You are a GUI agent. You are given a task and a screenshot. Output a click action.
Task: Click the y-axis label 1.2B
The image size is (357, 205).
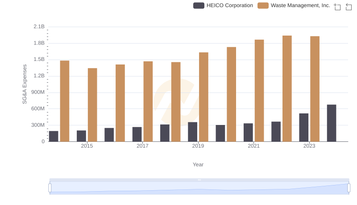tap(39, 76)
